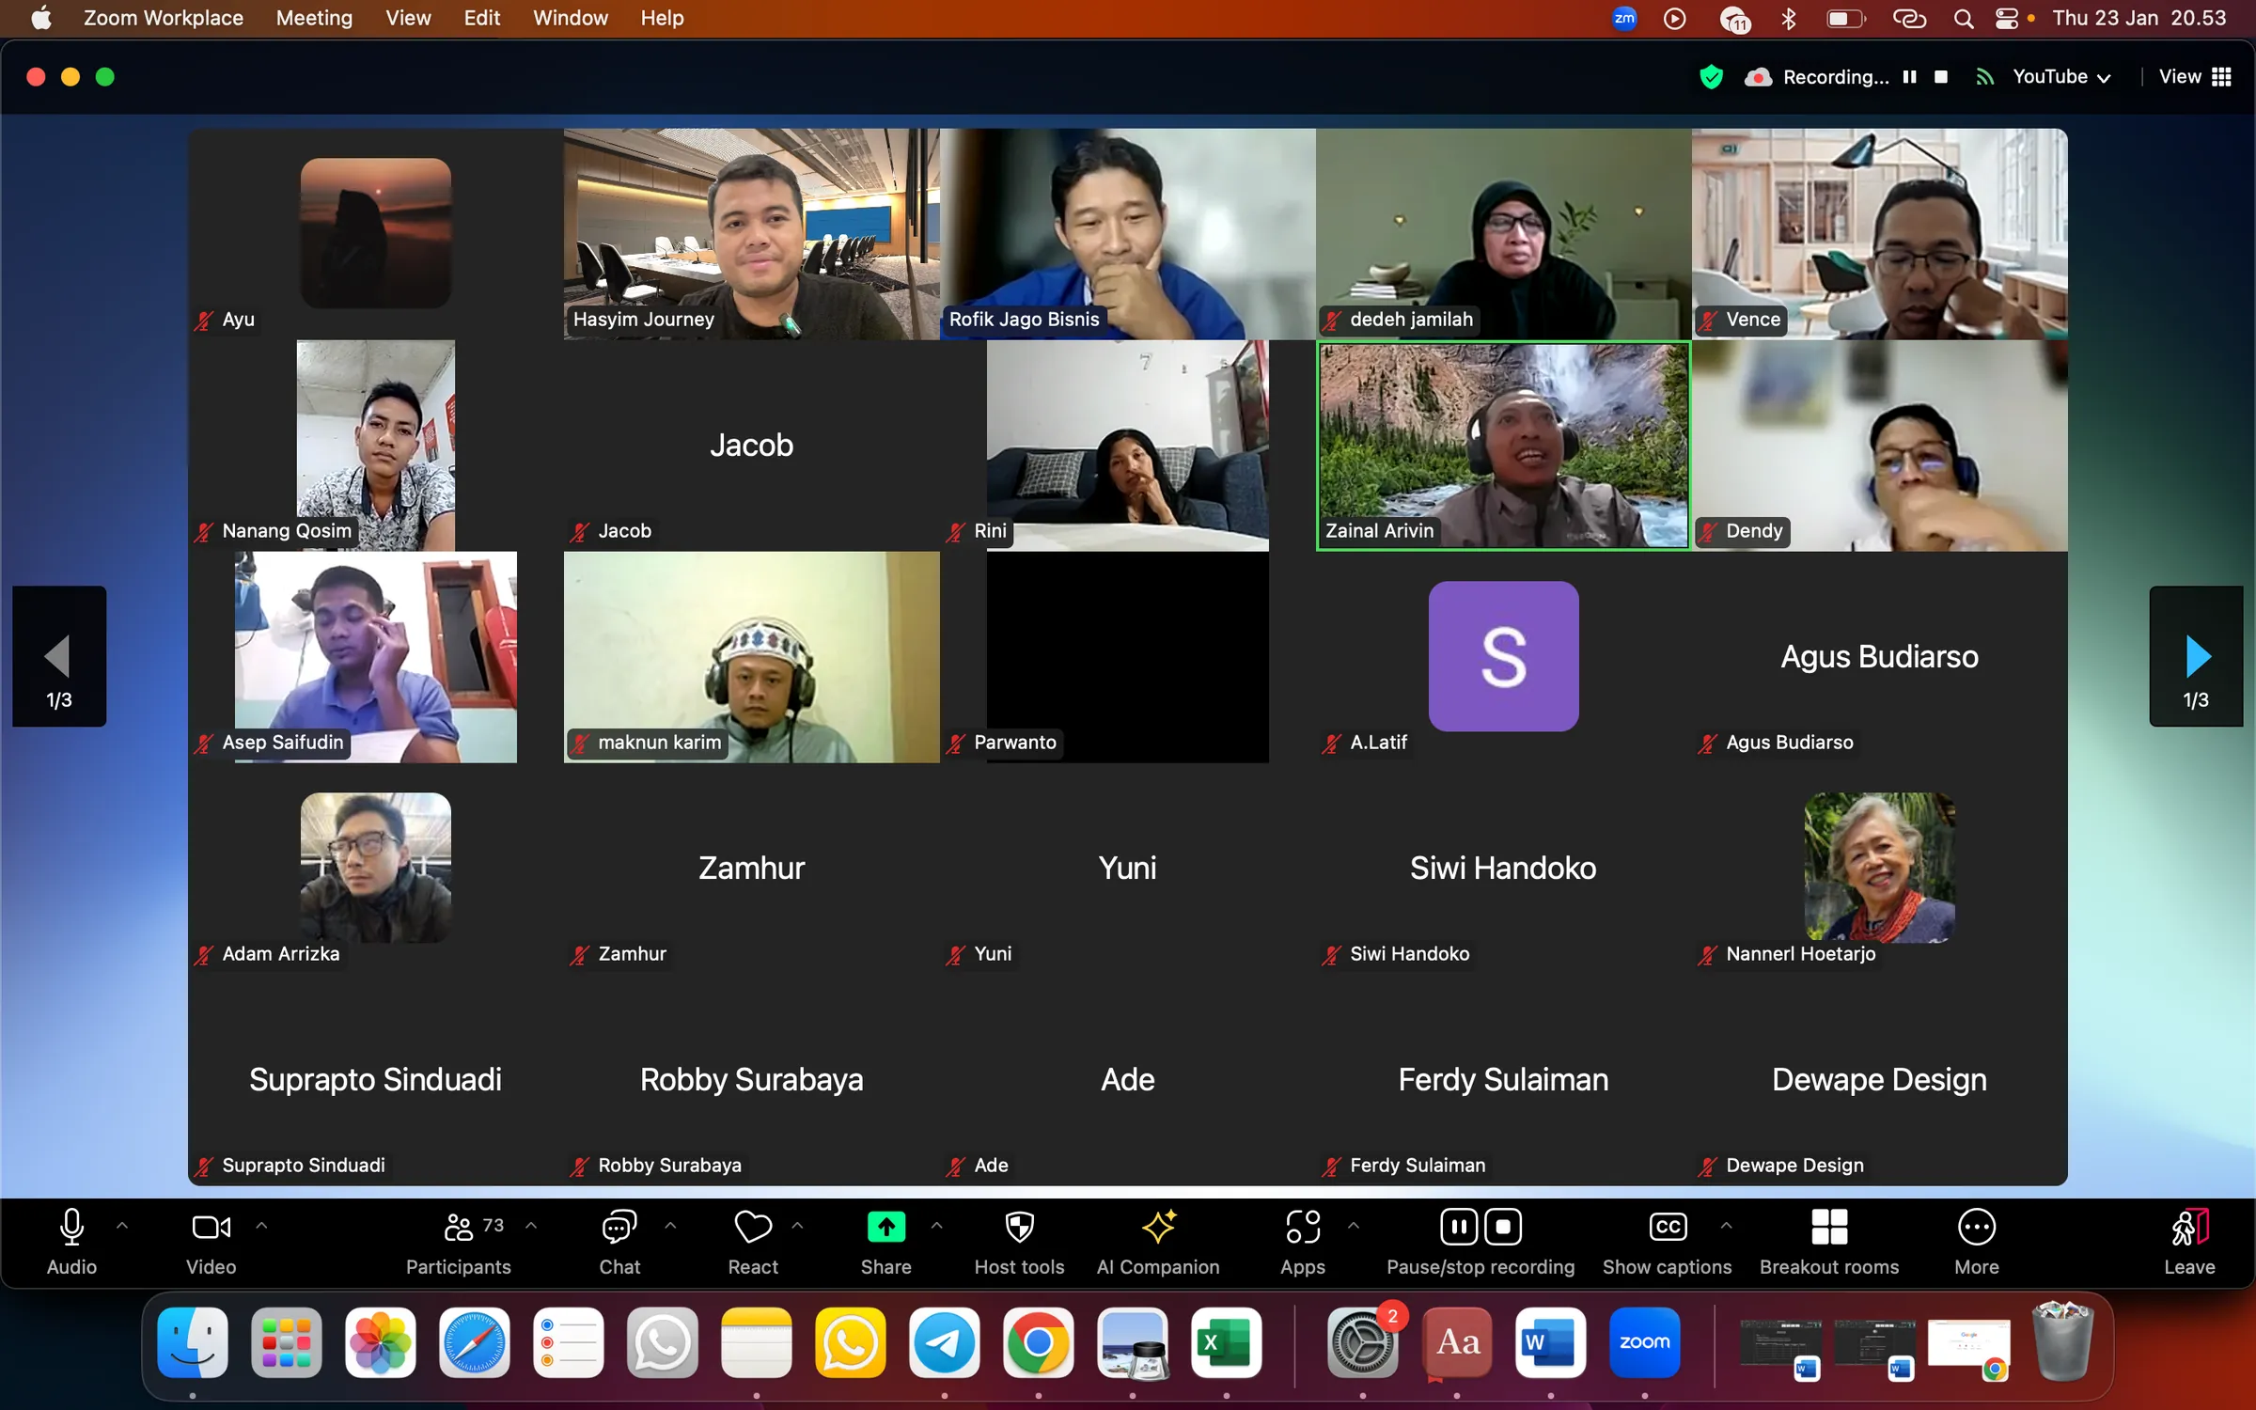The image size is (2256, 1410).
Task: Expand the arrow next to Audio
Action: [122, 1226]
